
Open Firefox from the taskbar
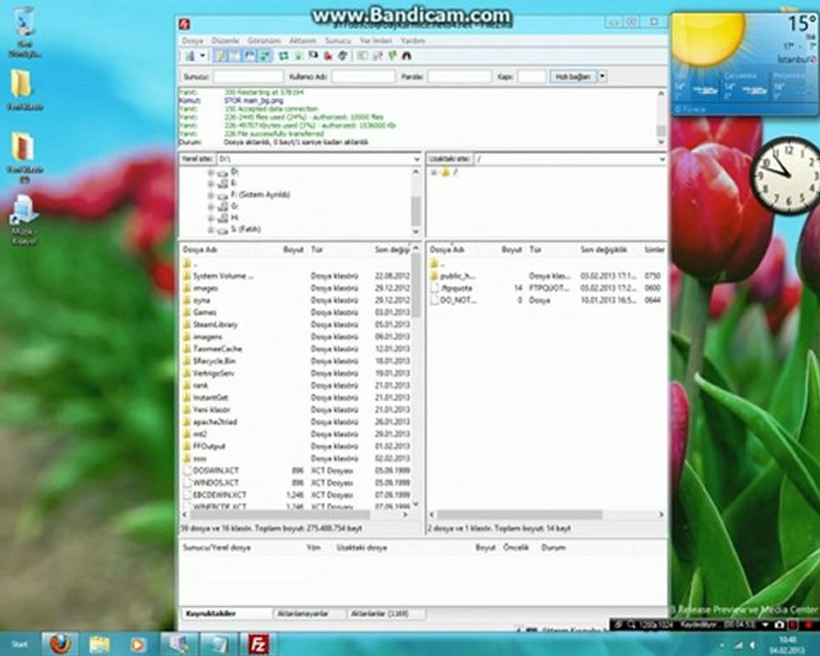(59, 644)
